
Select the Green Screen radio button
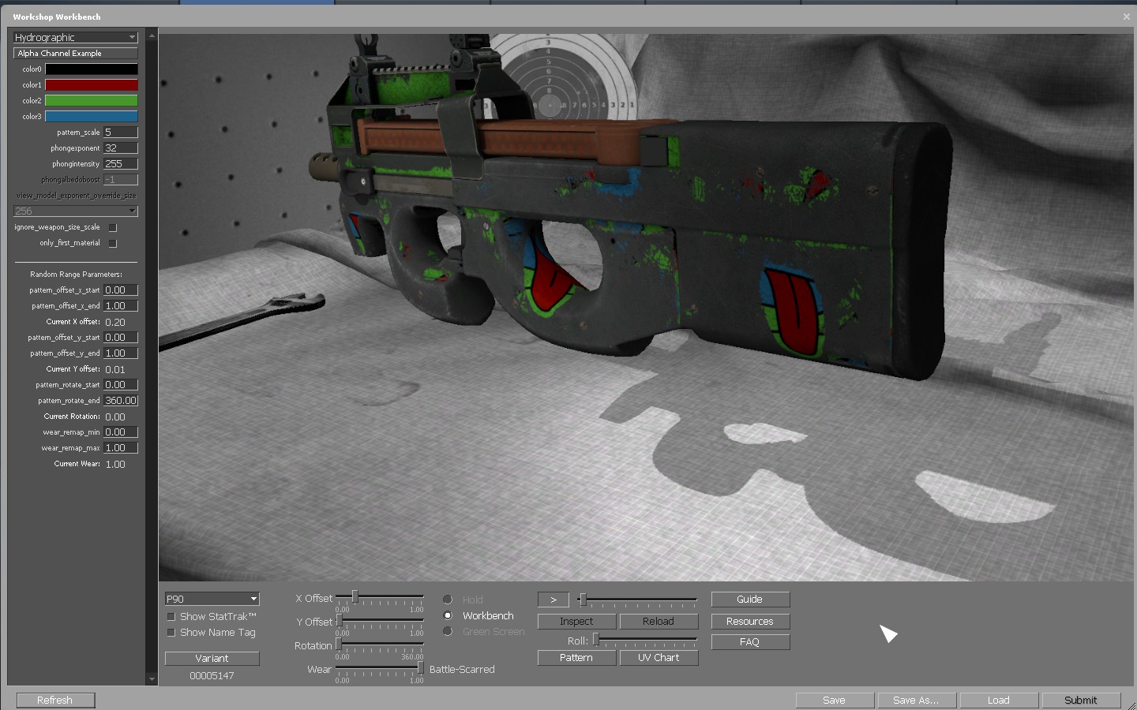[x=448, y=631]
